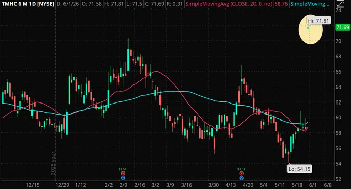This screenshot has height=189, width=351.
Task: Click the 2/16 date on time axis
Action: pos(140,185)
